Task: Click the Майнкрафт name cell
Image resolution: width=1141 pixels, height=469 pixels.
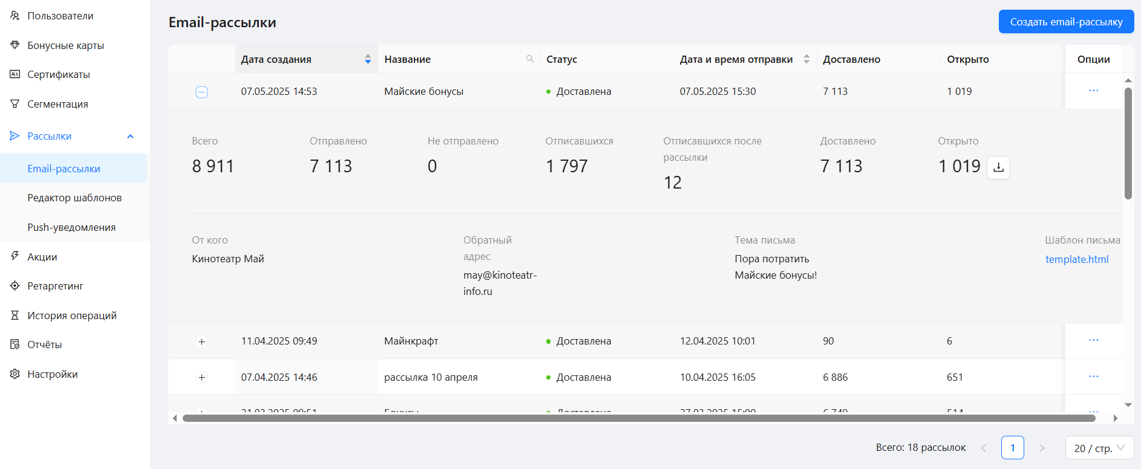Action: pyautogui.click(x=411, y=341)
